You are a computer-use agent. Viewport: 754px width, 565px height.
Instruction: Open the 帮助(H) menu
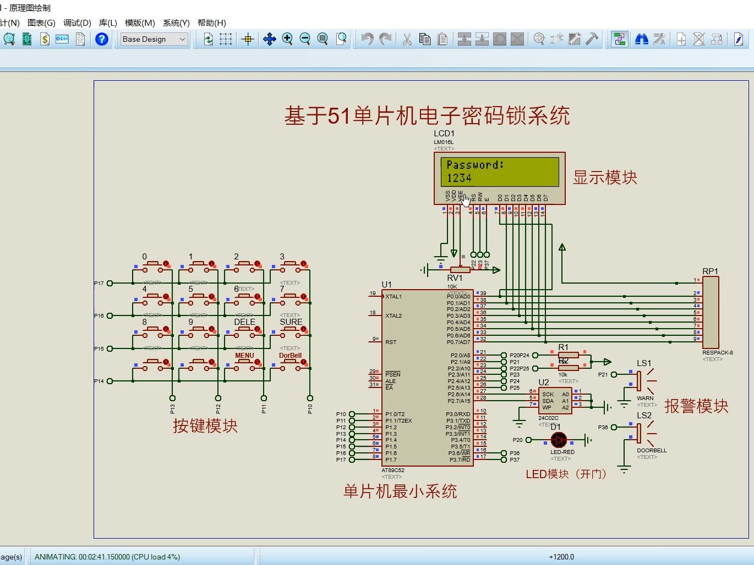tap(212, 23)
